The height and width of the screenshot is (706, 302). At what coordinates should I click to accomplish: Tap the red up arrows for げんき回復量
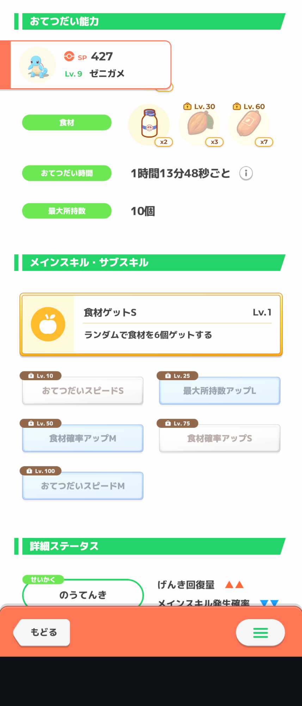234,585
